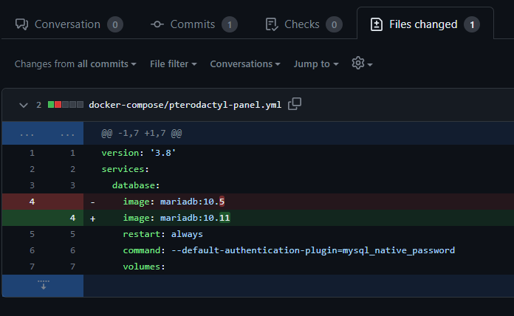Open the File filter dropdown
The image size is (514, 316).
pos(173,64)
